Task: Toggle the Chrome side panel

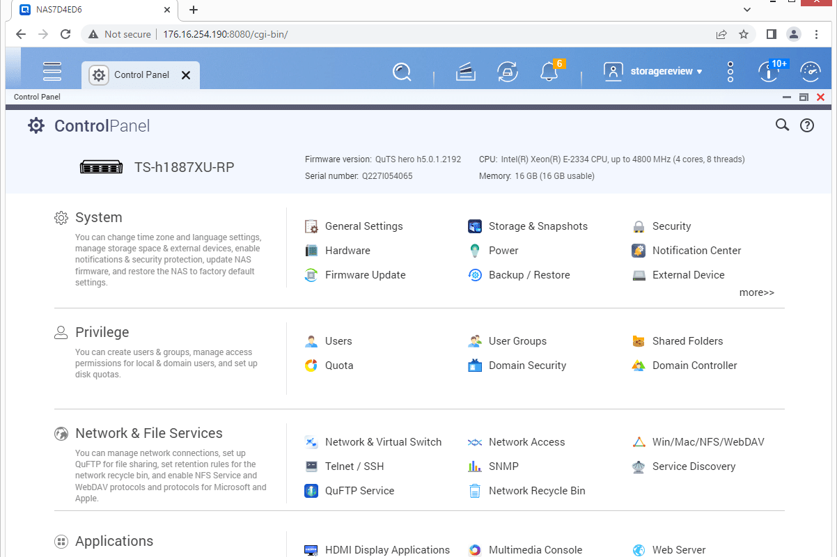Action: click(772, 34)
